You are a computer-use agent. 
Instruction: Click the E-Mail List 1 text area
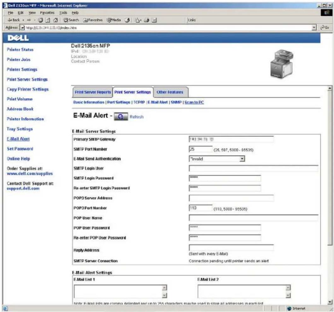(x=120, y=291)
